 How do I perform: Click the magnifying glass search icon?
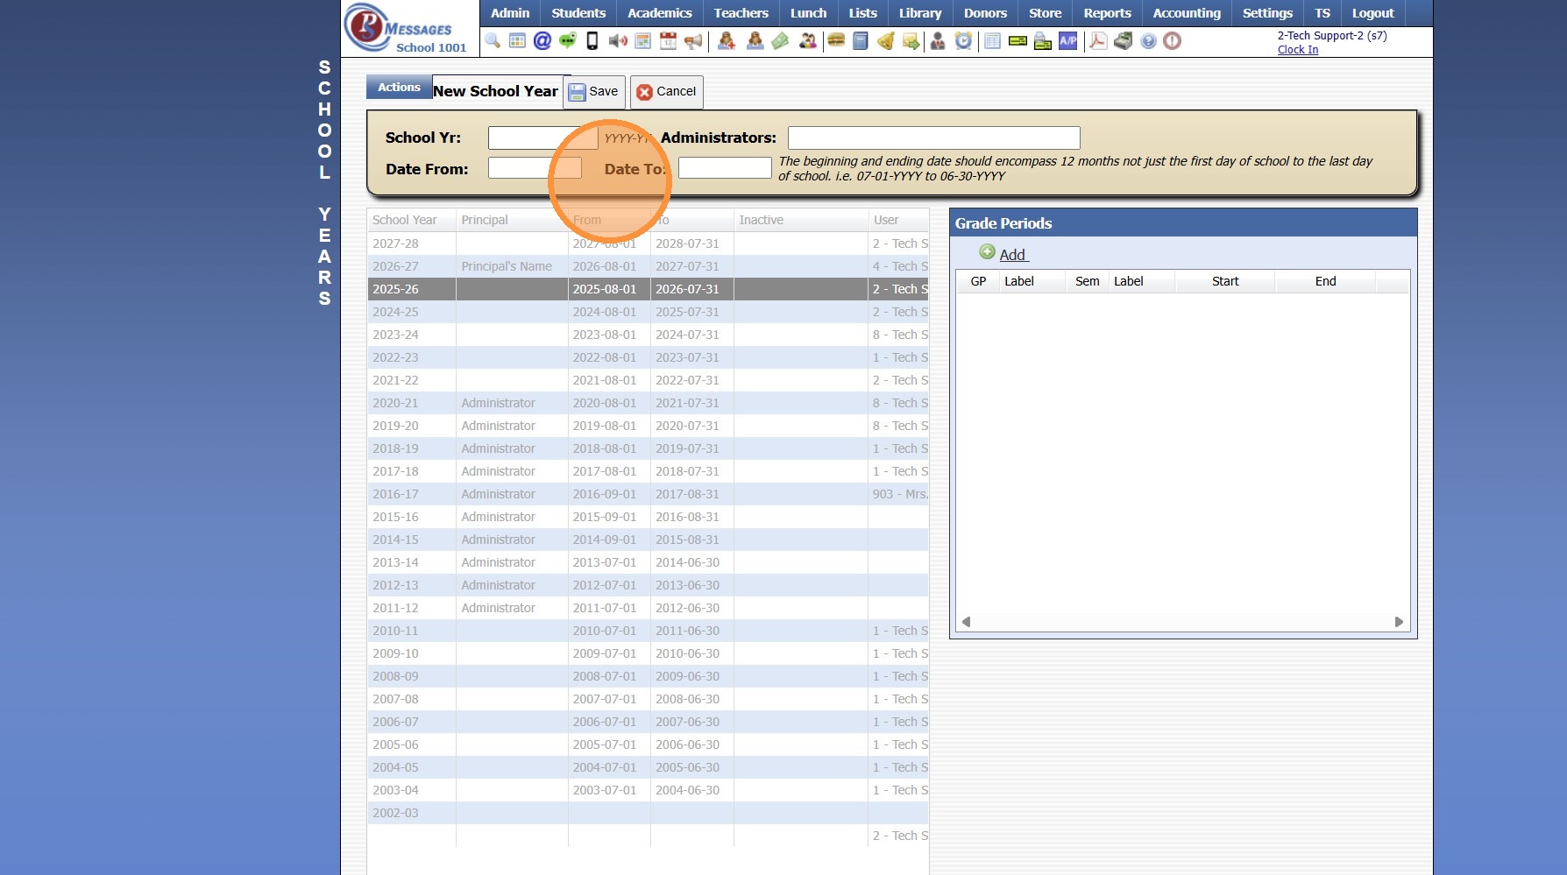click(493, 41)
